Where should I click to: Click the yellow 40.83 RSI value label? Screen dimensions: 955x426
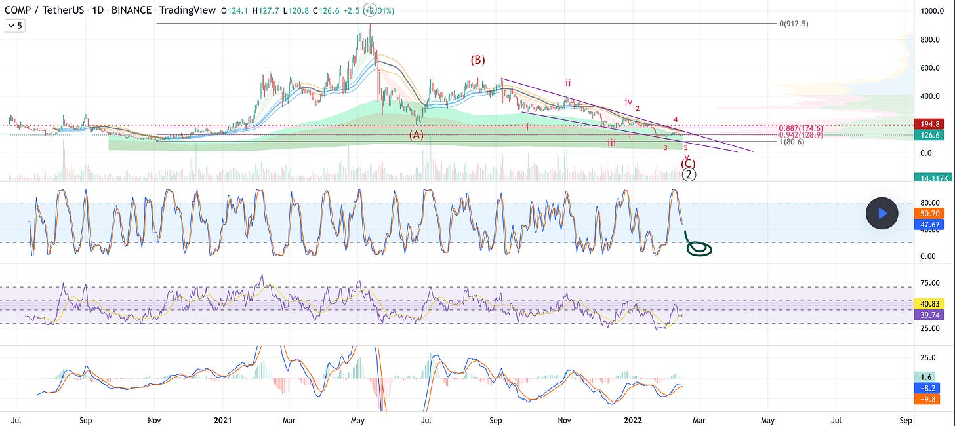931,304
